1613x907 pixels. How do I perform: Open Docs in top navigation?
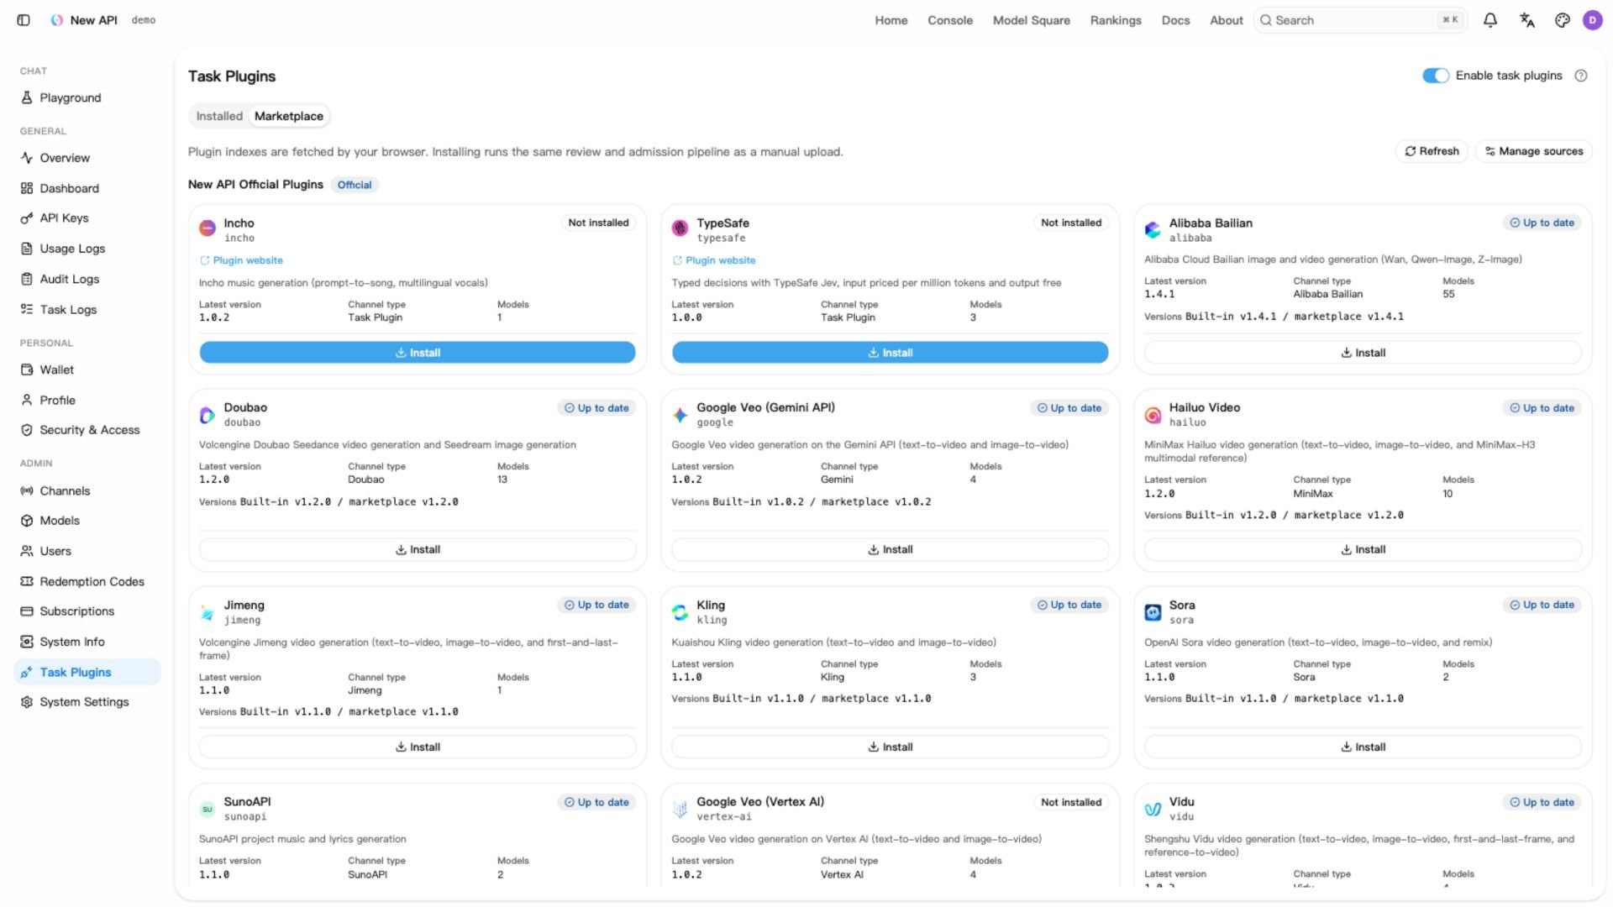point(1175,20)
